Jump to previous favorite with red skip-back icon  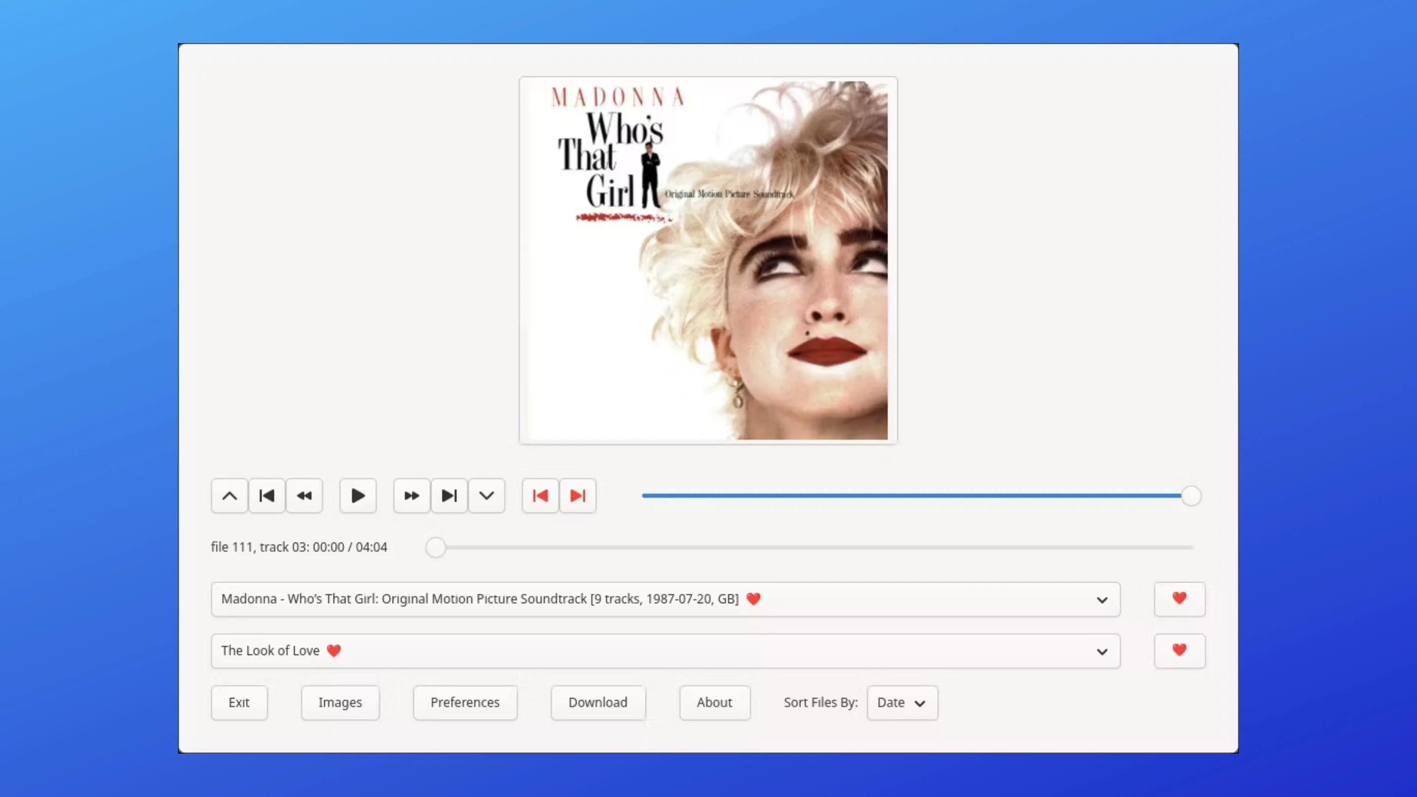click(x=540, y=496)
